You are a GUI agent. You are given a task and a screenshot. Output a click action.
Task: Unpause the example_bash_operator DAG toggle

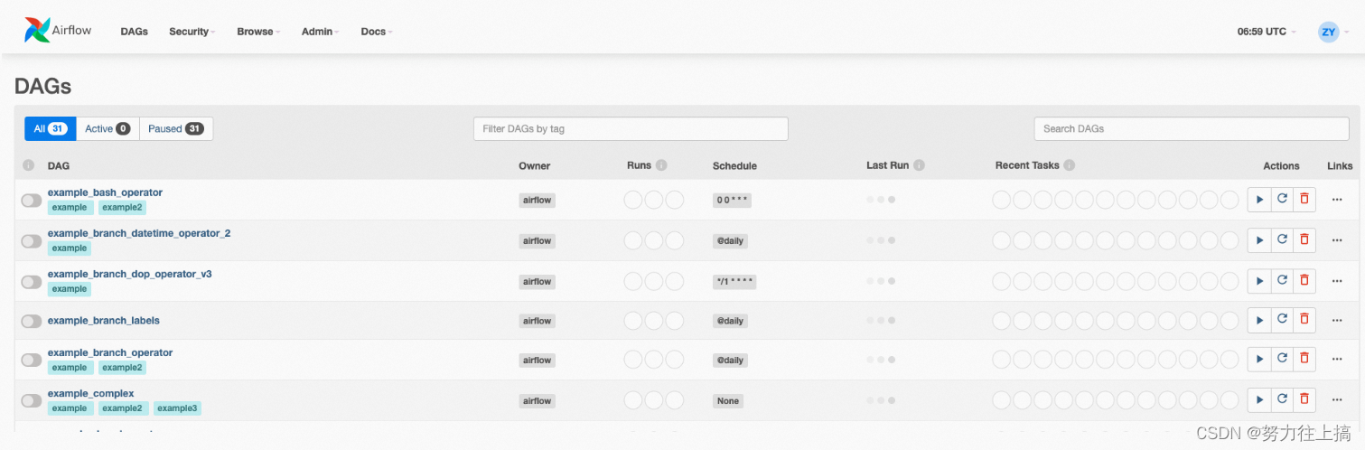tap(32, 201)
